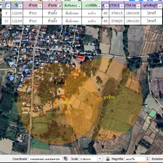This screenshot has height=163, width=163.
Task: Toggle the extents and mouse position display icon
Action: 65,159
